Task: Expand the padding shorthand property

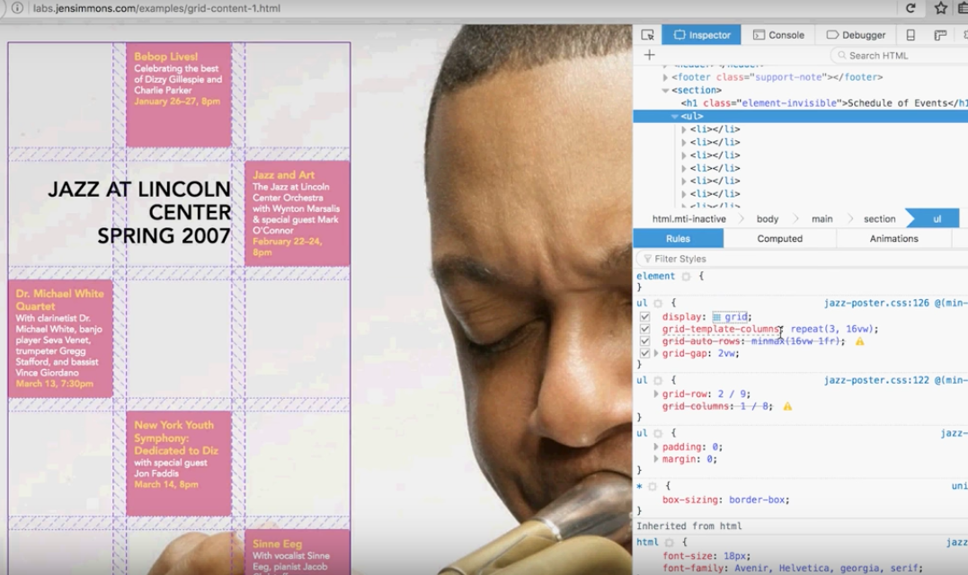Action: 656,447
